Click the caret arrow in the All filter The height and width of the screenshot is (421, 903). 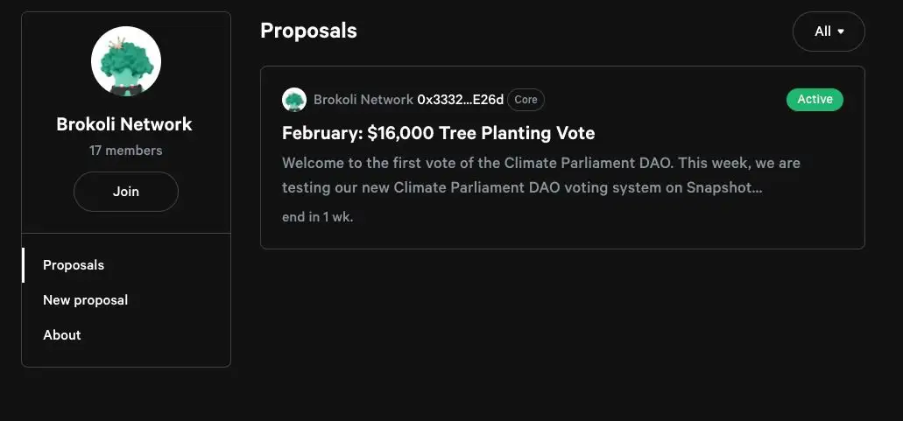point(842,32)
